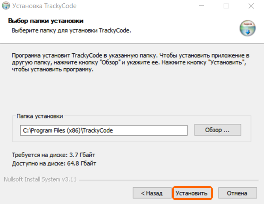This screenshot has height=204, width=264.
Task: Click the Nullsoft Install System v3.11 label
Action: tap(40, 179)
